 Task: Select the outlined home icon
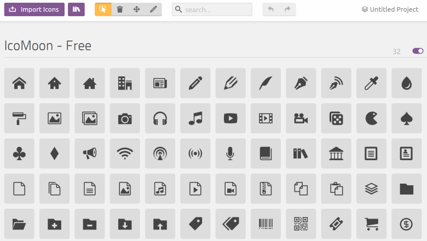coord(19,83)
